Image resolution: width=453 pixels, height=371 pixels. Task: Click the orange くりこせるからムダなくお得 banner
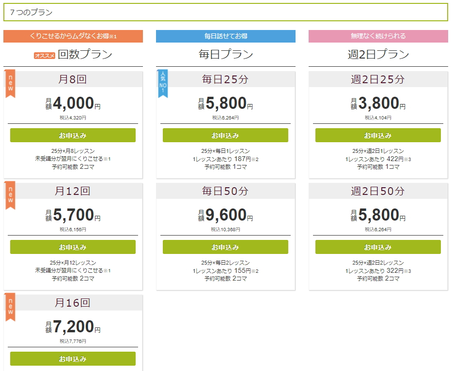(x=73, y=36)
